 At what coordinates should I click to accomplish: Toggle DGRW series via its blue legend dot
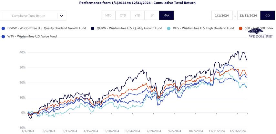(x=3, y=28)
